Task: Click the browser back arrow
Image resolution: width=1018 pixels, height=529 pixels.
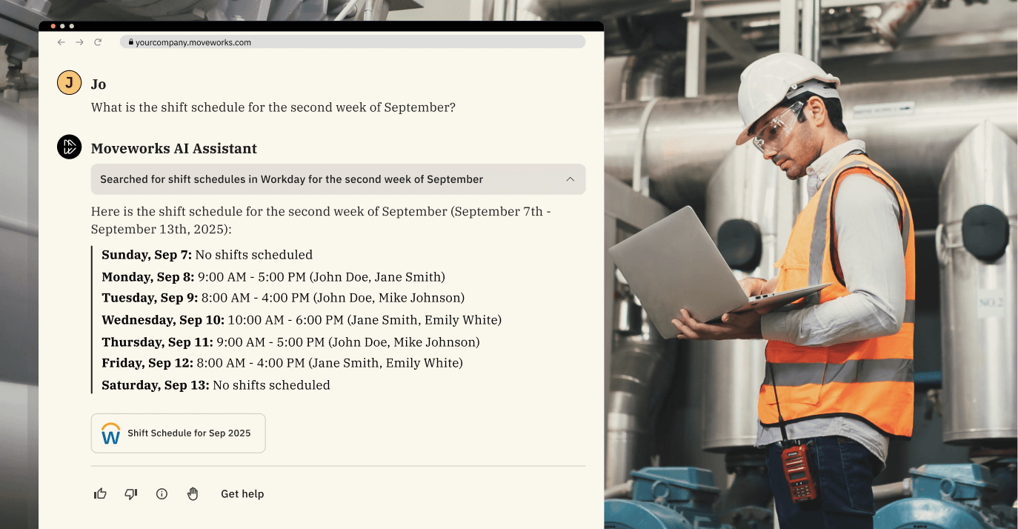Action: (x=61, y=42)
